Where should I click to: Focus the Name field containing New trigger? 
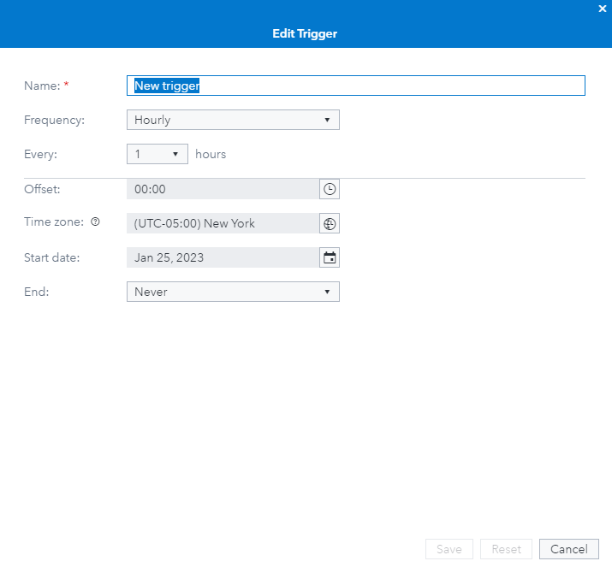point(355,86)
